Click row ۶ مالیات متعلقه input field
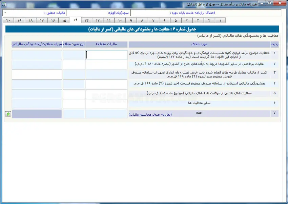Image resolution: width=288 pixels, height=204 pixels. pos(106,104)
